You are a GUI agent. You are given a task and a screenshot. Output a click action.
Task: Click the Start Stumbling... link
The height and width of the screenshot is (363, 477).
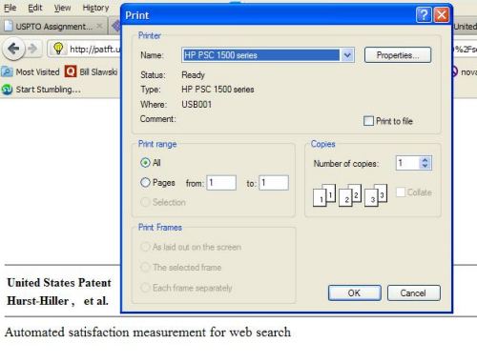point(49,90)
